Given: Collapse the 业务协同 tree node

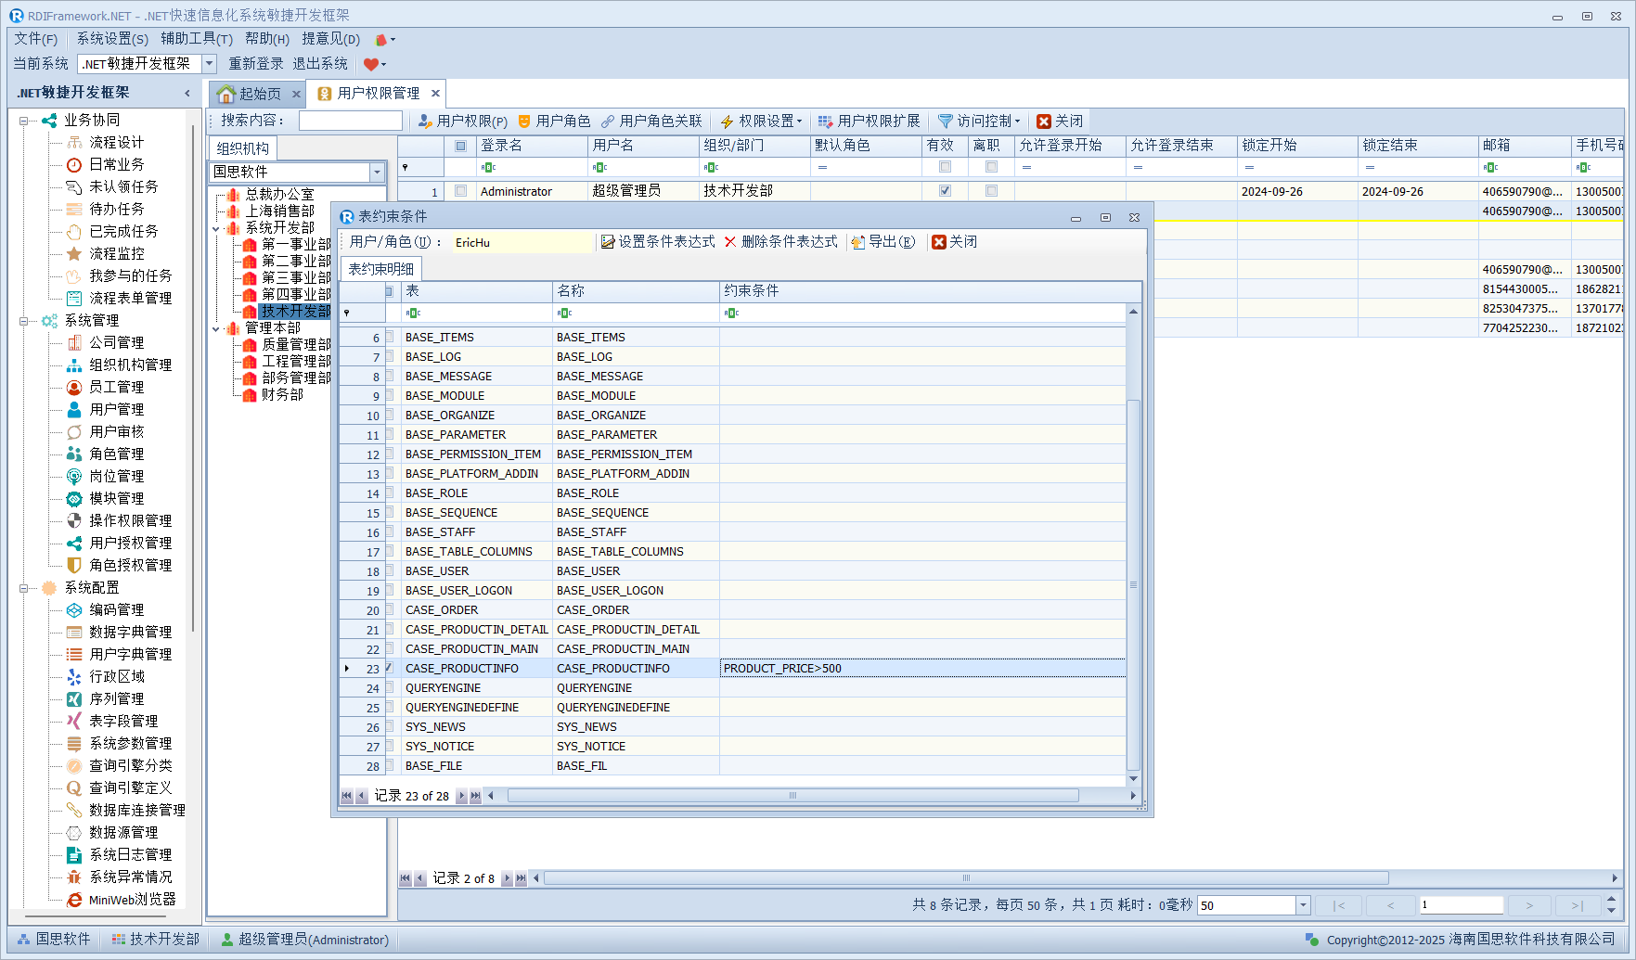Looking at the screenshot, I should (24, 121).
